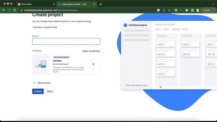Select the 'Add project details - Jira' tab

[x=76, y=4]
